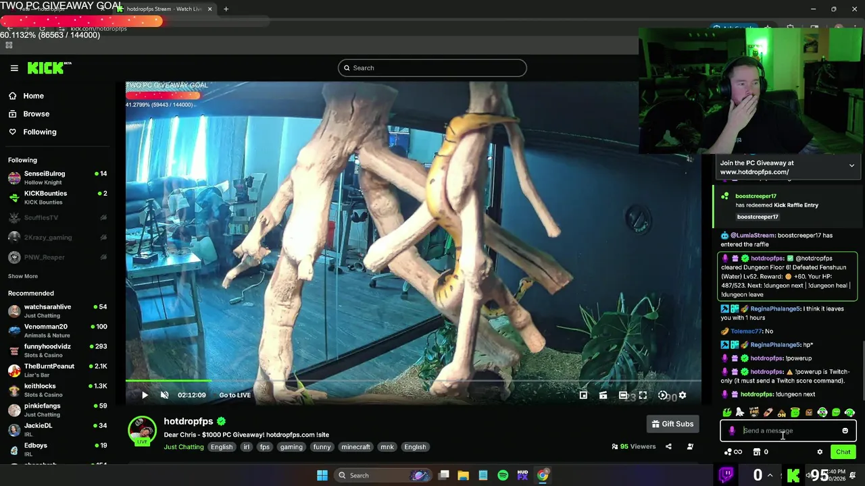
Task: Play the stream video
Action: [144, 396]
